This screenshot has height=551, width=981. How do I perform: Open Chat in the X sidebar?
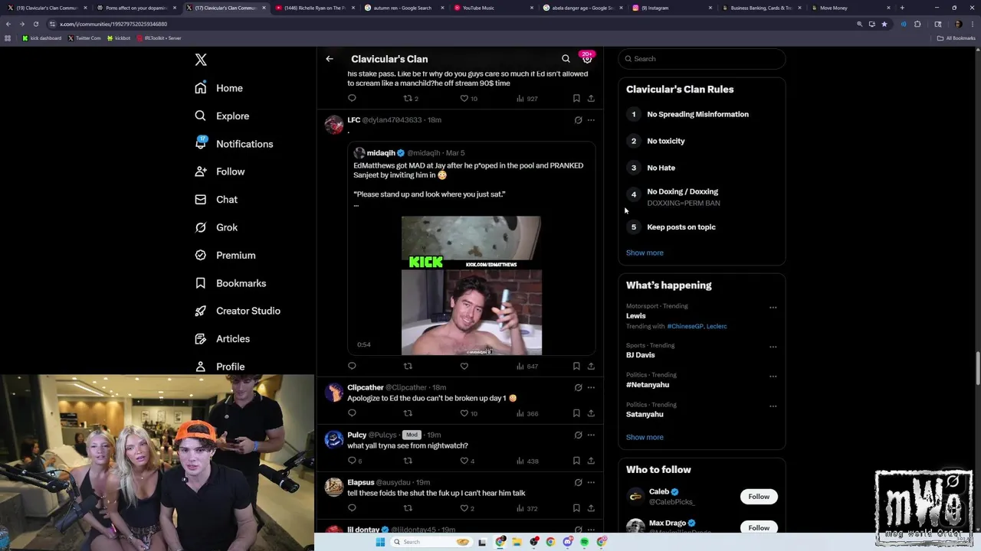(216, 199)
